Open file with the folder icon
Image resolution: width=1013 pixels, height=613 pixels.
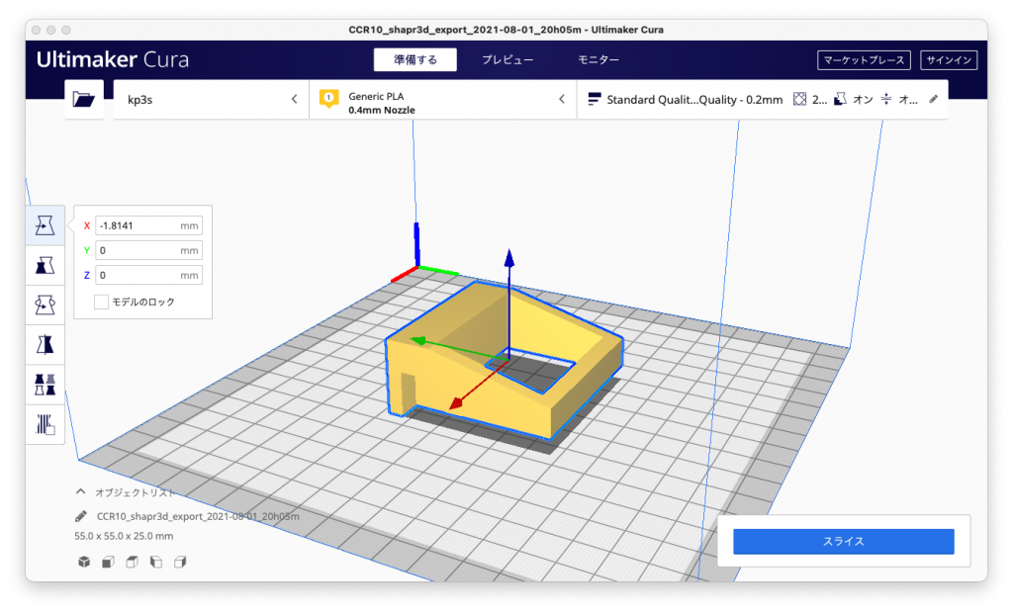pyautogui.click(x=84, y=100)
